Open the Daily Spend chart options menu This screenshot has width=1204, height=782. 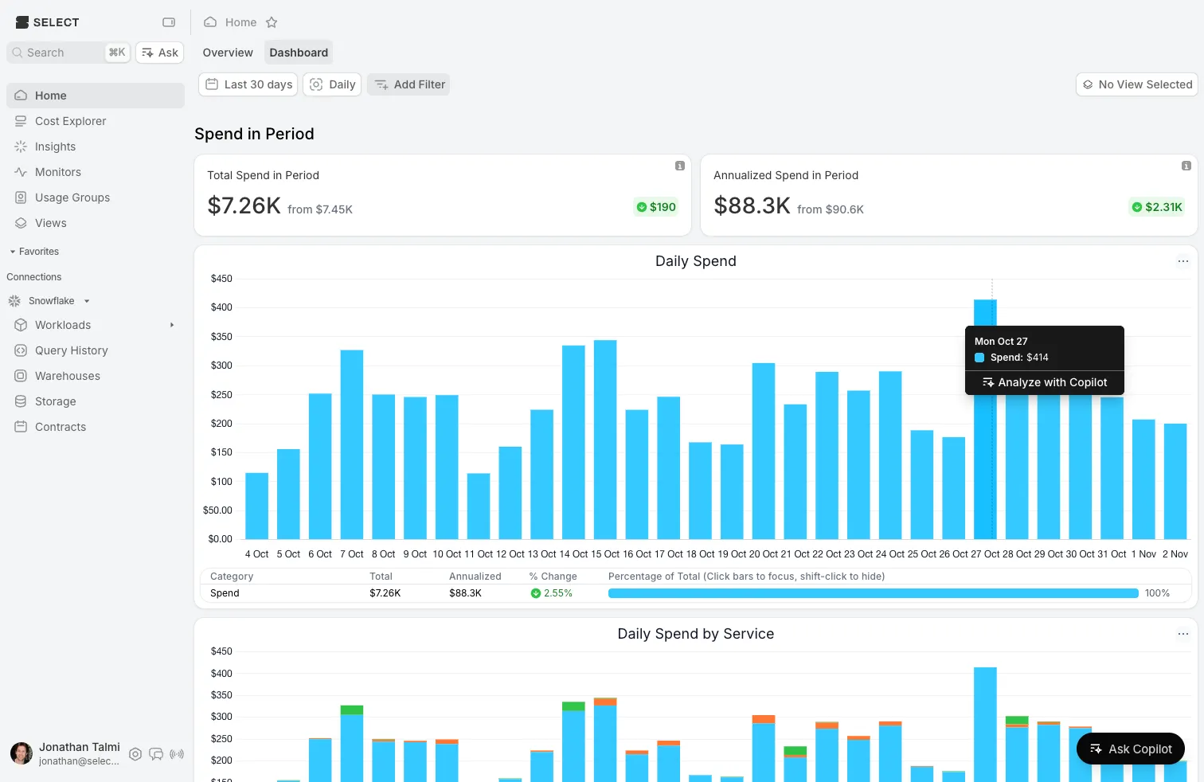click(x=1183, y=261)
